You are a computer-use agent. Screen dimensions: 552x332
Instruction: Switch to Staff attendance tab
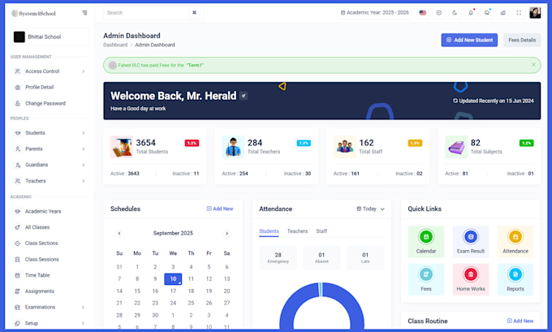(x=321, y=231)
